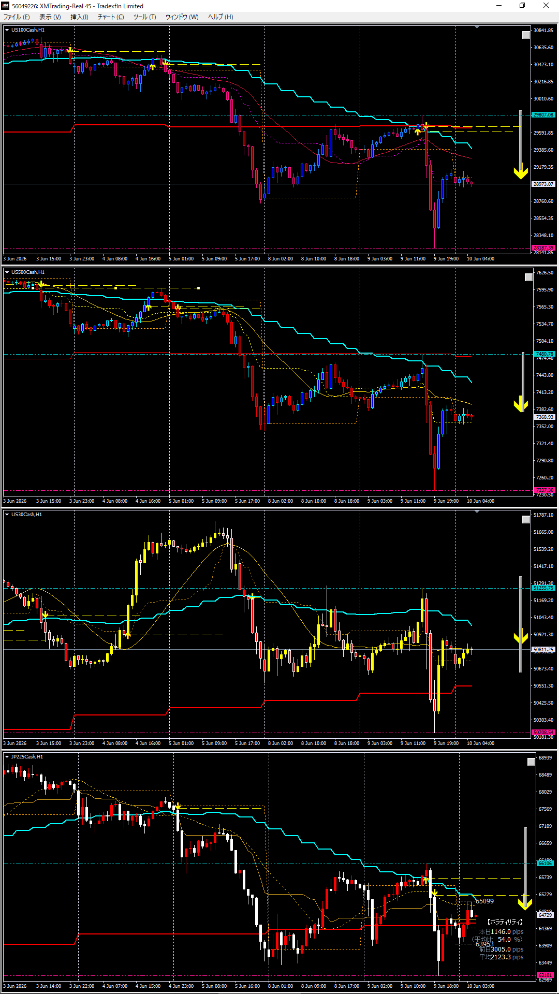The image size is (559, 994).
Task: Click the gray square button on US100Cash chart
Action: coord(526,35)
